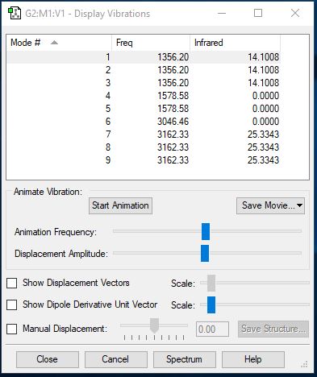Click the Animation Frequency slider handle
Viewport: 317px width, 377px height.
(206, 231)
